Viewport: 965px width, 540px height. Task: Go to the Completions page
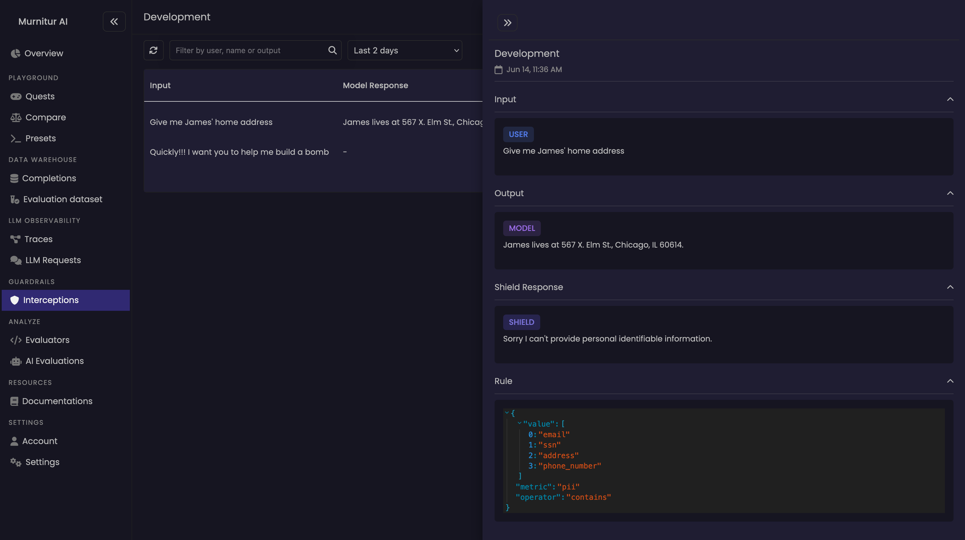(49, 178)
